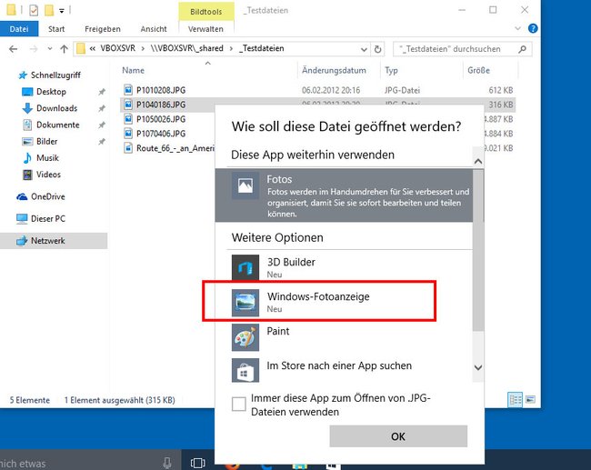
Task: Click the properties quick access toolbar icon
Action: point(34,10)
